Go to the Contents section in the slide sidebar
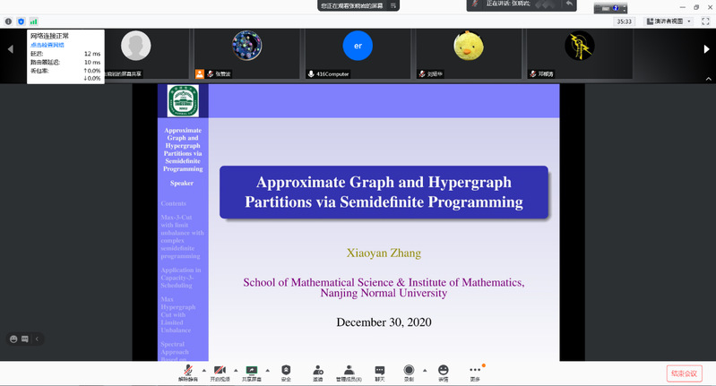716x386 pixels. click(174, 203)
